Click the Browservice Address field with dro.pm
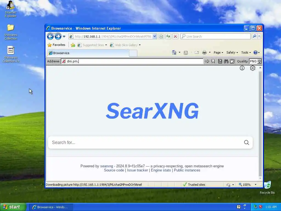The height and width of the screenshot is (211, 281). tap(132, 61)
